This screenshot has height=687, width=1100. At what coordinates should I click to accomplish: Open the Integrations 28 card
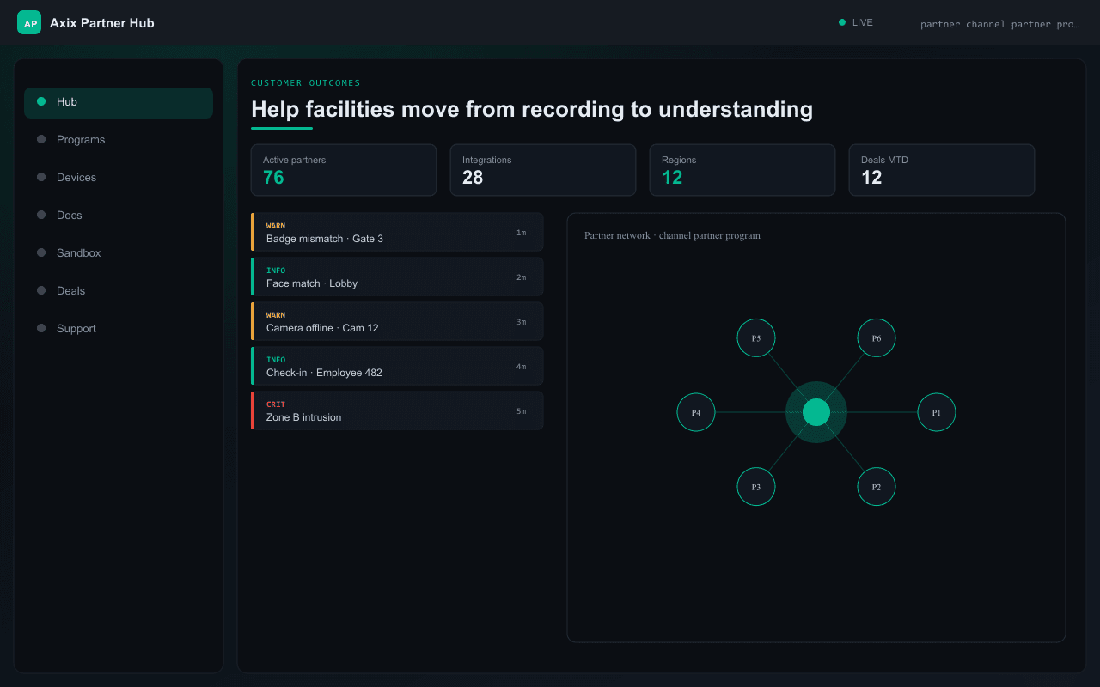click(543, 170)
